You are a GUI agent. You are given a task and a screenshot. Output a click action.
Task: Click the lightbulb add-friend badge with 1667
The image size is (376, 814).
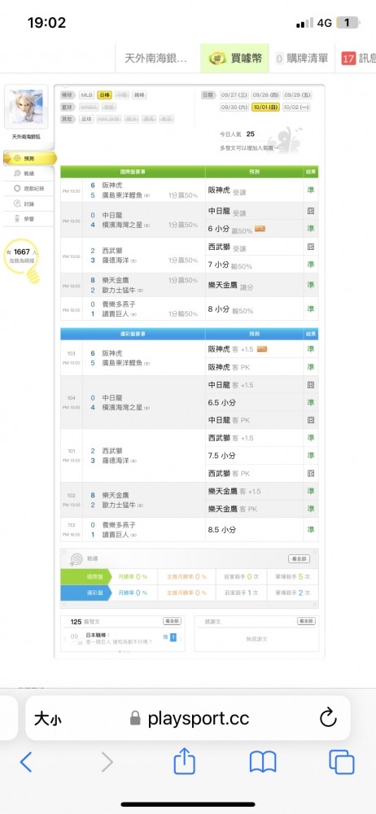point(22,260)
